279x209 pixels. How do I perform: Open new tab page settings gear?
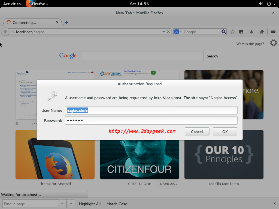(x=274, y=43)
